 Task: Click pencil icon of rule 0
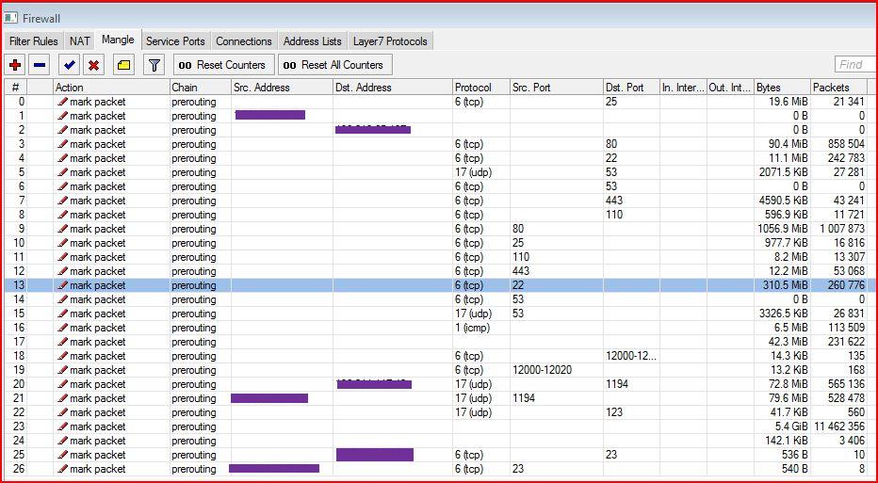[62, 102]
